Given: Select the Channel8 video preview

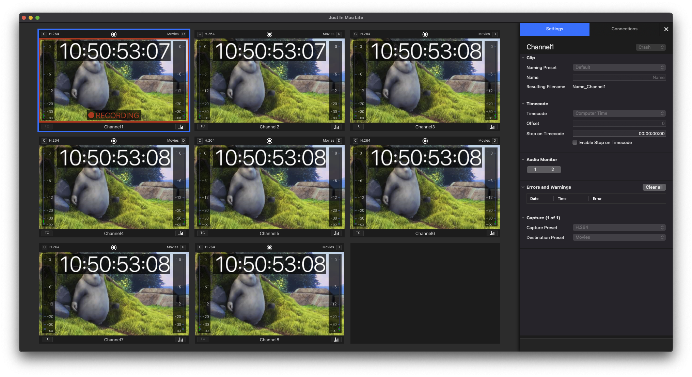Looking at the screenshot, I should coord(269,294).
